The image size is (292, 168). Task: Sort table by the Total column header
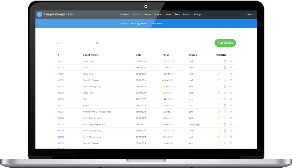coord(165,55)
